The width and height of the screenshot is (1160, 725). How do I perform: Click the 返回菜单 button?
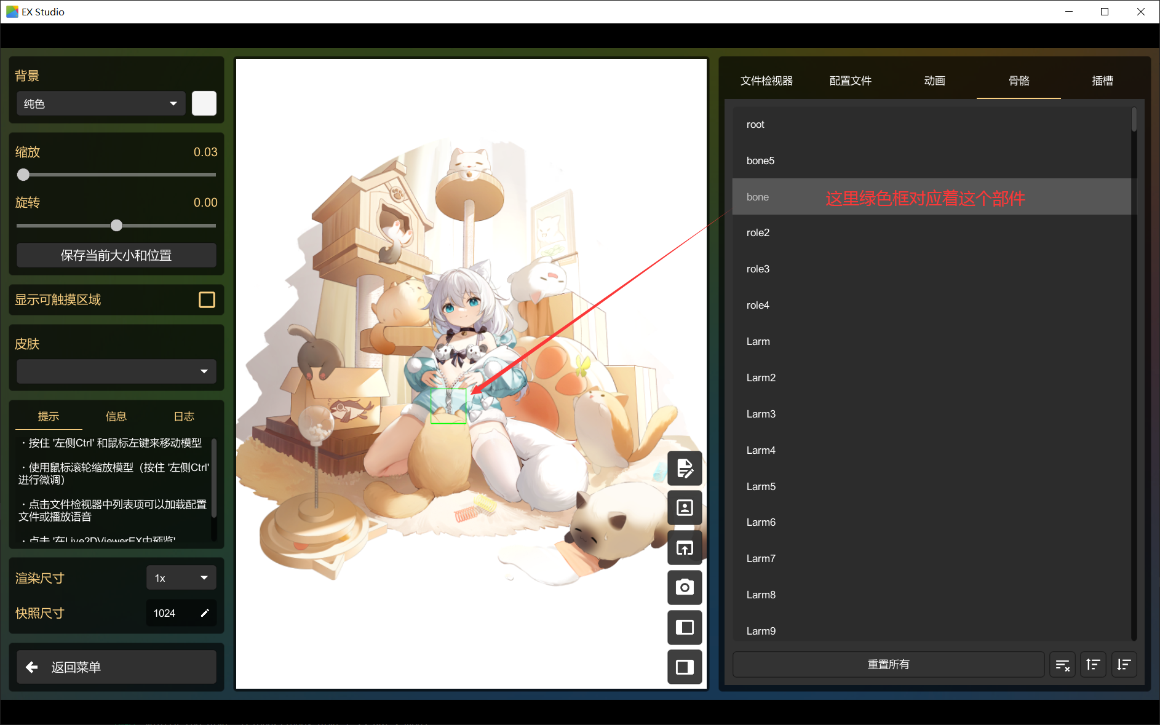pyautogui.click(x=116, y=667)
